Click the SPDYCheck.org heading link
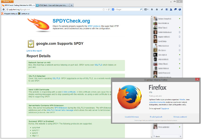201x139 pixels. [71, 21]
